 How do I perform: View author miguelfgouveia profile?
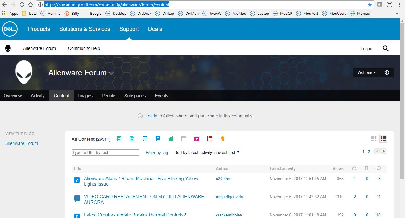(x=229, y=197)
